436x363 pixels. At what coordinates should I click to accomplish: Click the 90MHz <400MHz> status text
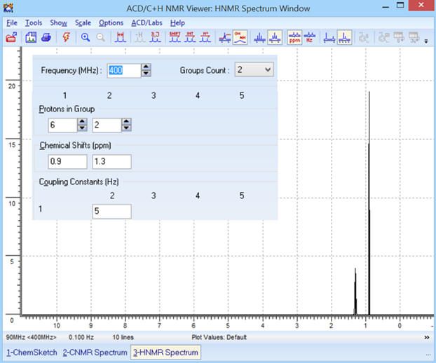(x=31, y=338)
